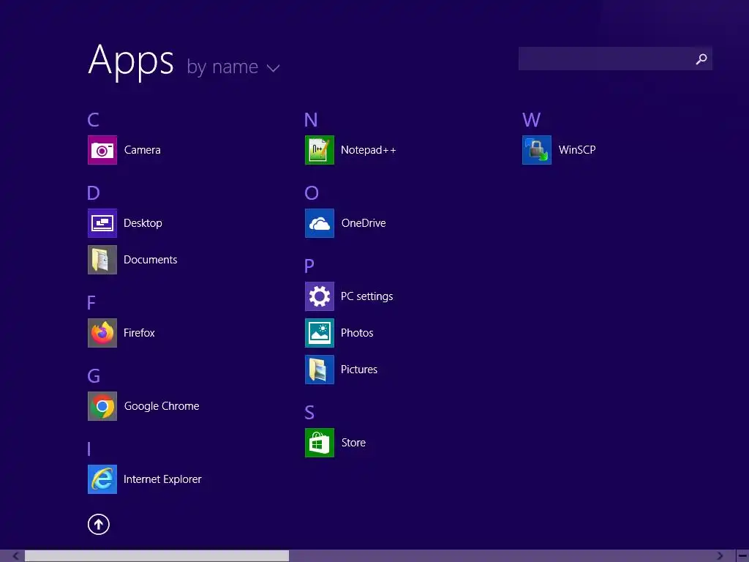Open the 'by name' sort dropdown

point(233,67)
